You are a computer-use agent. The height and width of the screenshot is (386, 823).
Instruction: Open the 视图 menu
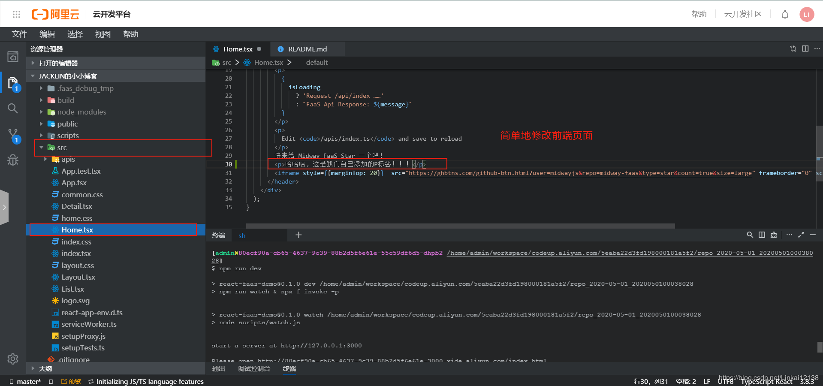103,34
